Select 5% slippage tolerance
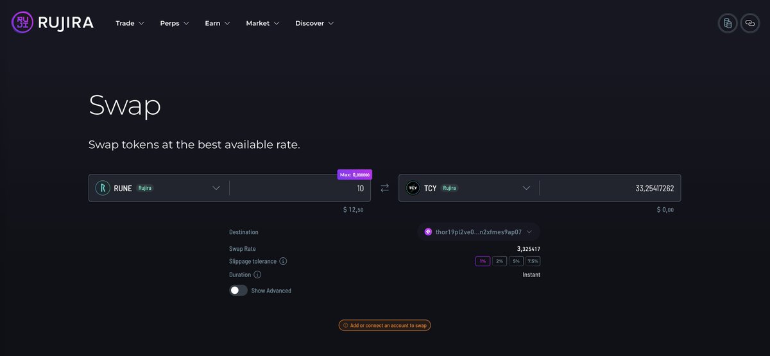Screen dimensions: 770x356 pyautogui.click(x=517, y=261)
